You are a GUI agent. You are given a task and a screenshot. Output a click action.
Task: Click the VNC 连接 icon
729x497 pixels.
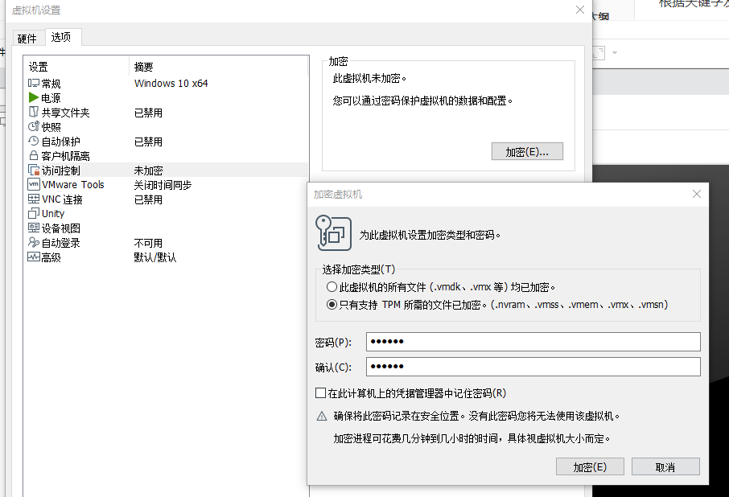click(x=34, y=199)
